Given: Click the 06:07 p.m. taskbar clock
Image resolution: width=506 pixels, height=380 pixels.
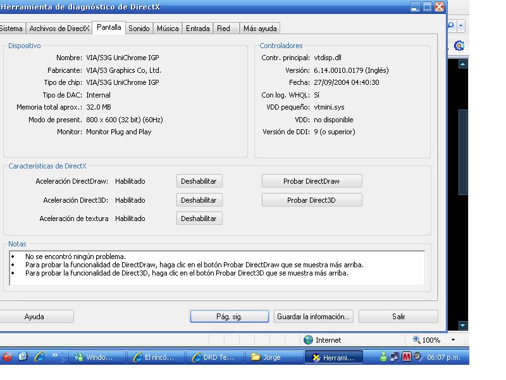Looking at the screenshot, I should (x=443, y=357).
